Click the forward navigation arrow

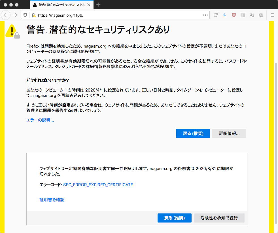tap(15, 15)
